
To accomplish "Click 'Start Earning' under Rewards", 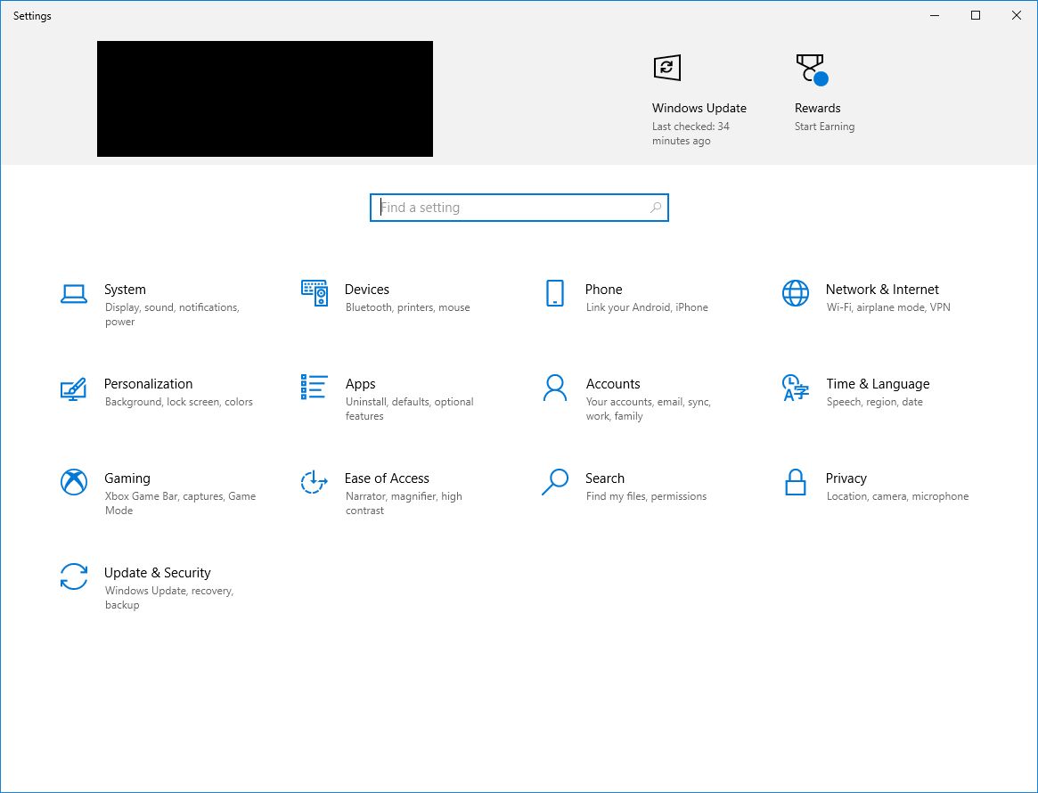I will point(824,127).
